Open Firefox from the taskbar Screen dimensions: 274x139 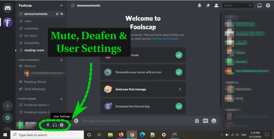(x=121, y=135)
